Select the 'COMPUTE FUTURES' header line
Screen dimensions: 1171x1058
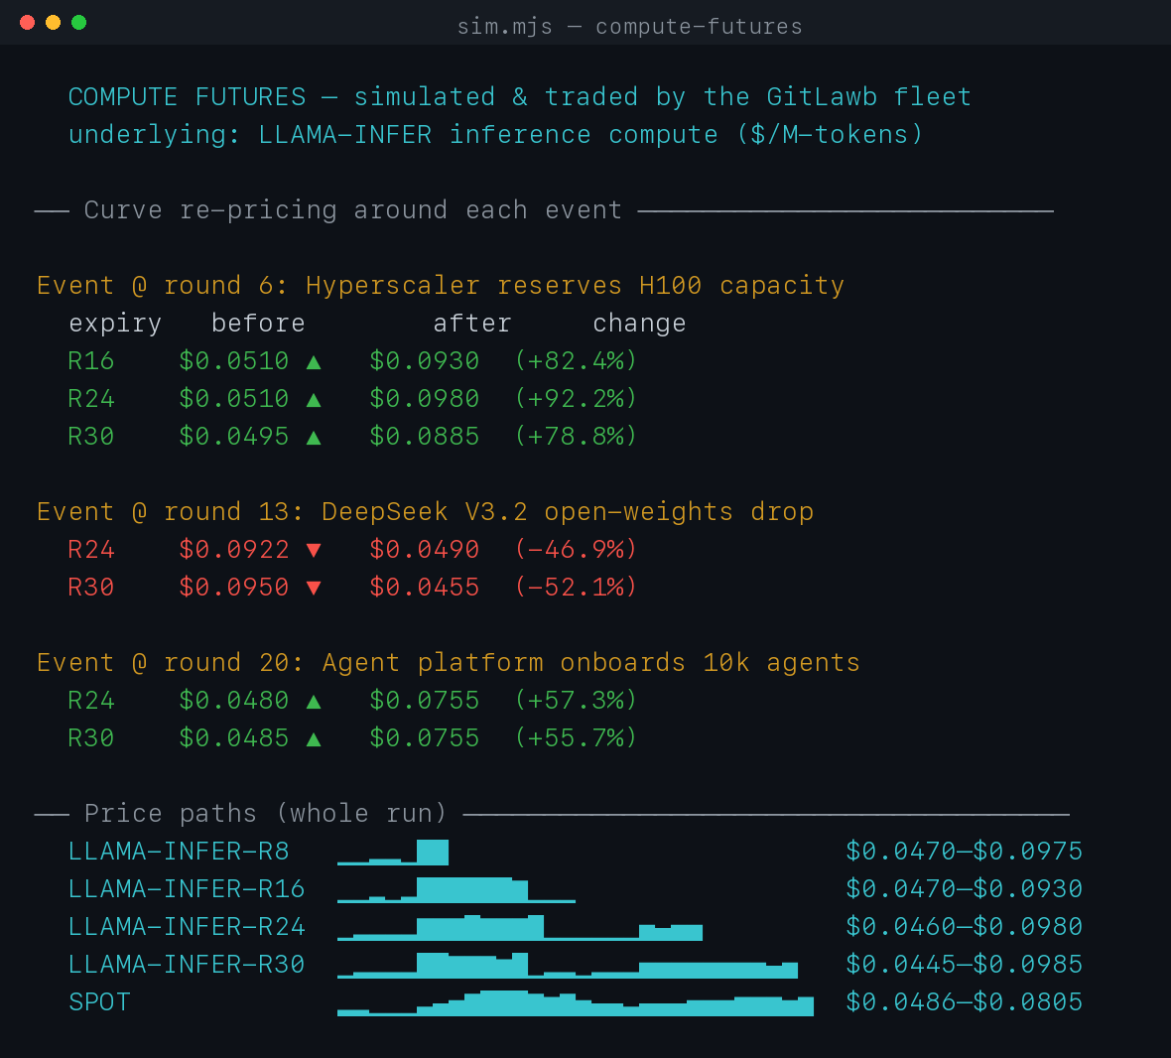pos(520,97)
